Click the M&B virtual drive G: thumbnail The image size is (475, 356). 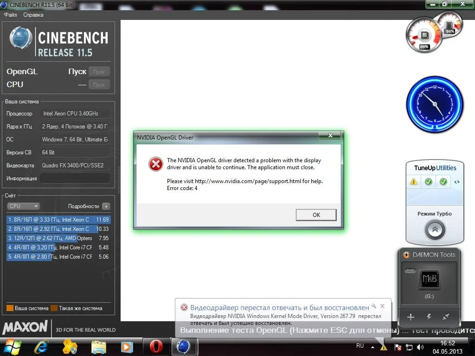pos(429,279)
